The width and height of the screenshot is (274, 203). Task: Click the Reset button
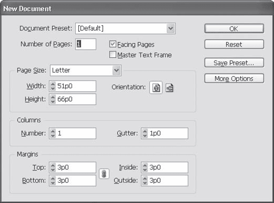pos(234,44)
